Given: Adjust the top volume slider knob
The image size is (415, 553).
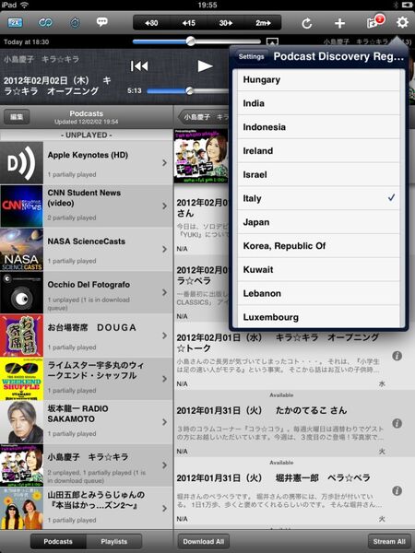Looking at the screenshot, I should [x=191, y=41].
